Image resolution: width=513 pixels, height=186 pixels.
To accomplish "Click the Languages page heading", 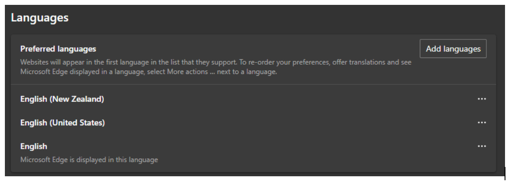I will point(39,17).
